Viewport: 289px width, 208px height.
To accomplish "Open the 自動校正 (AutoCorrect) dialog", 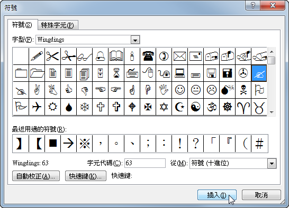I will pos(36,176).
